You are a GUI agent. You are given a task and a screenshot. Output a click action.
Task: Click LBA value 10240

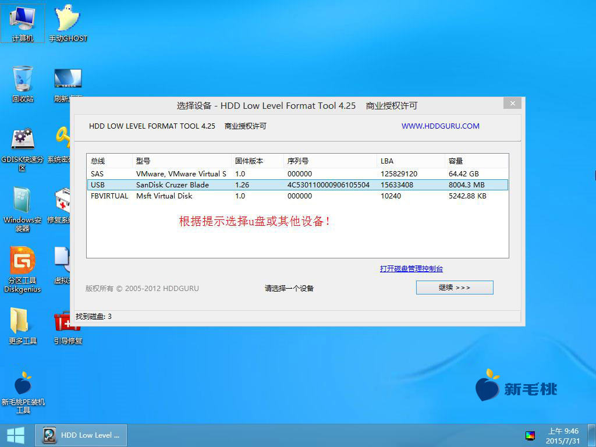(x=391, y=196)
